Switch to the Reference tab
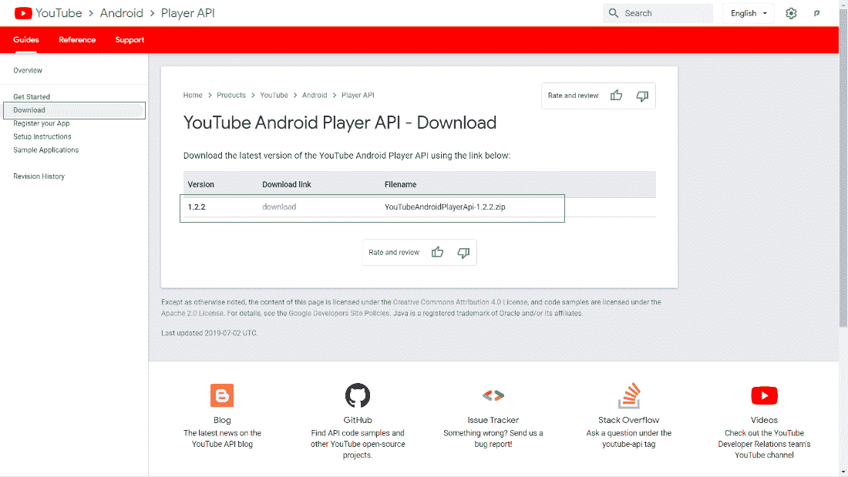848x477 pixels. 77,40
